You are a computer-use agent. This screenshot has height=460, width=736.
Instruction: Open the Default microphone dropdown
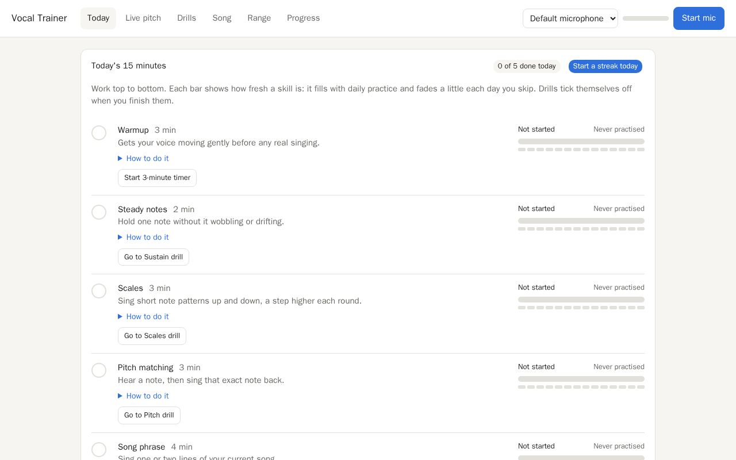pos(570,18)
